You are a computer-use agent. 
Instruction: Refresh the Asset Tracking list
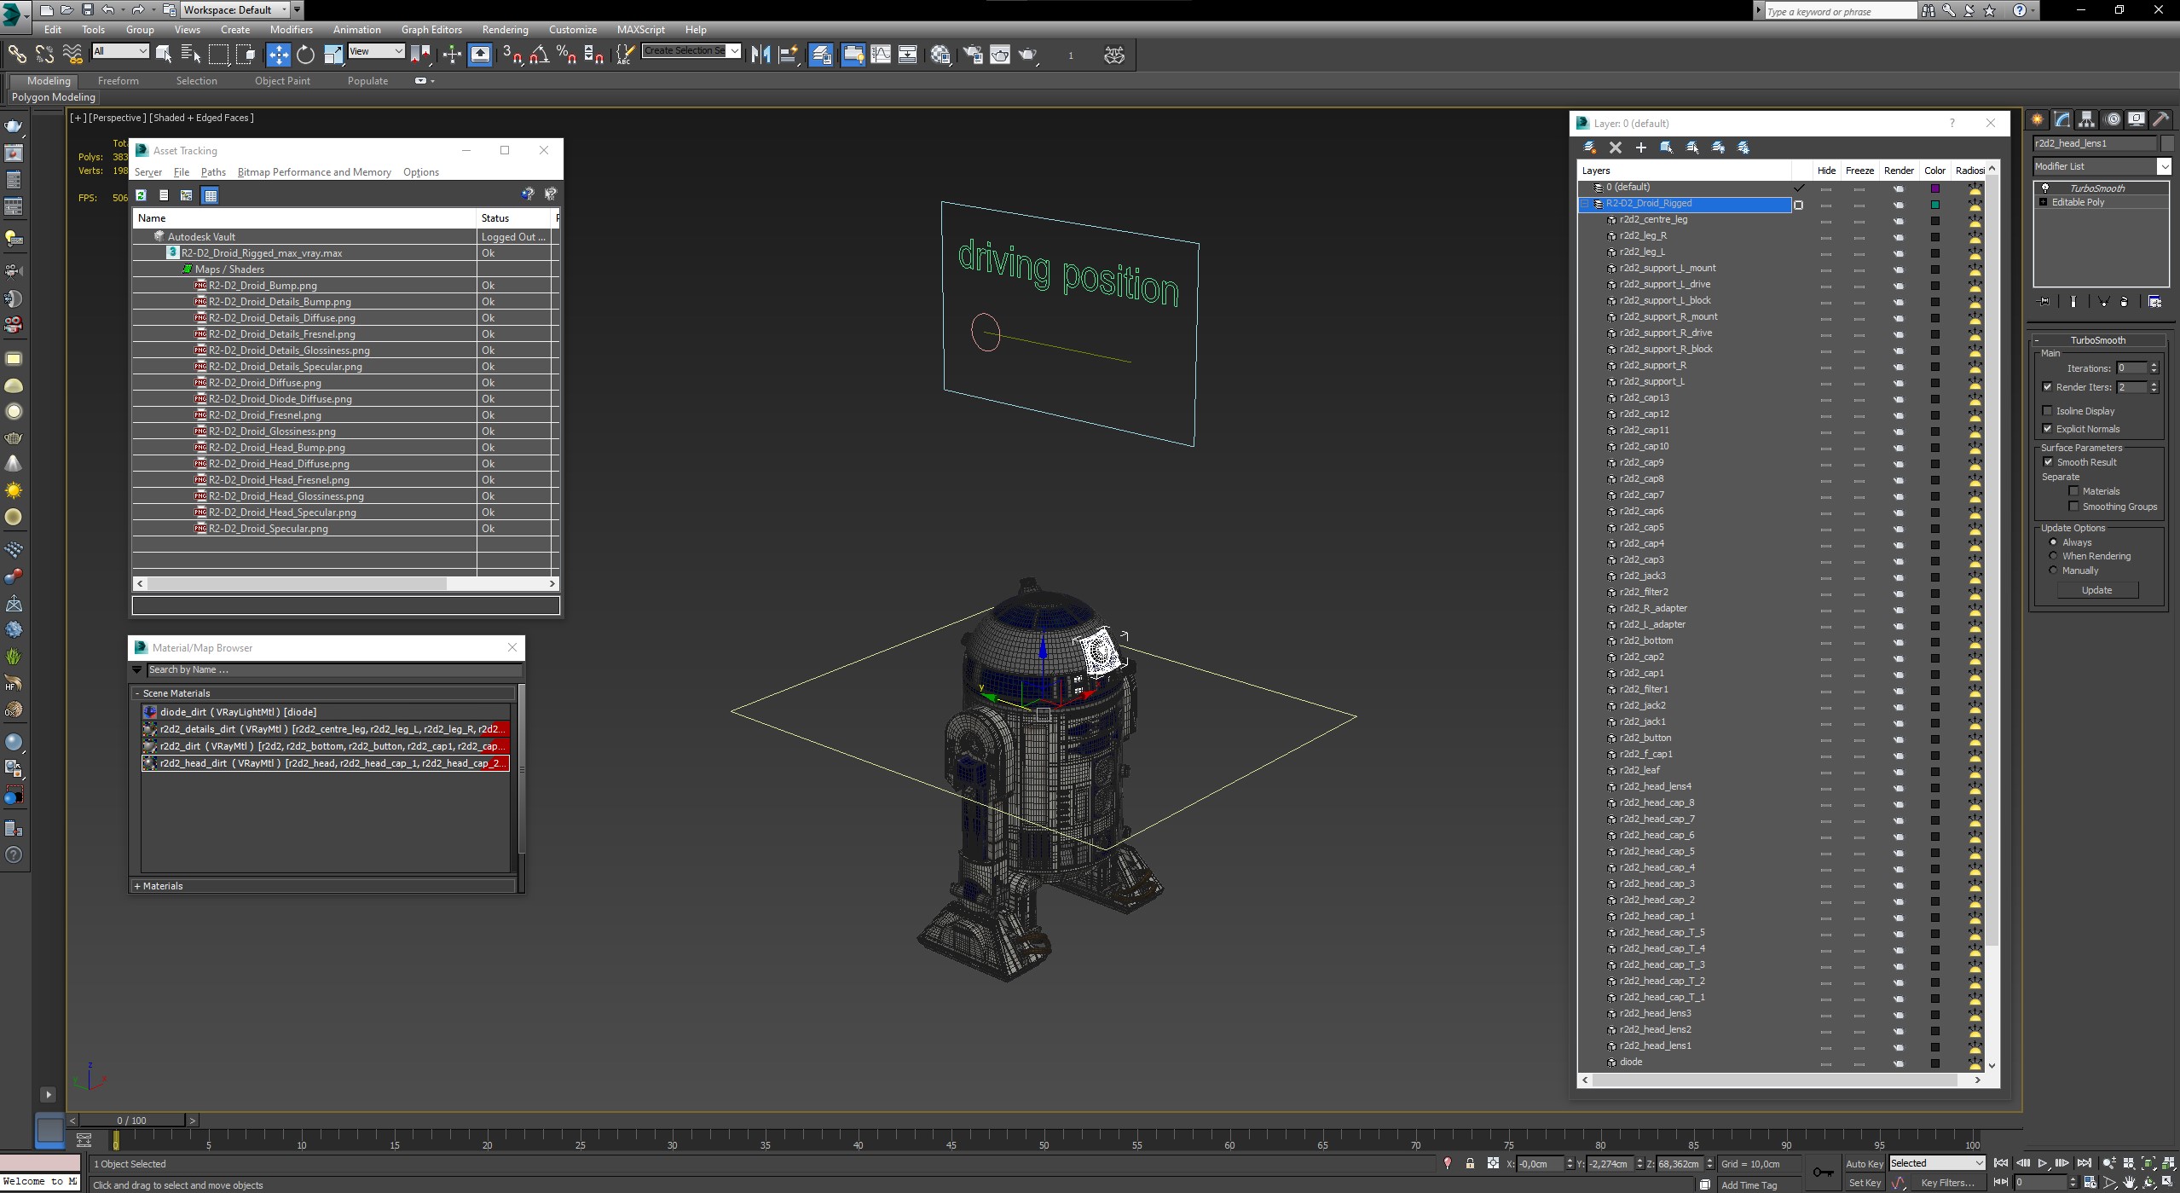pos(142,195)
